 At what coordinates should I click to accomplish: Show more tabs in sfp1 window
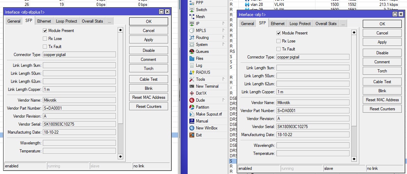(343, 24)
